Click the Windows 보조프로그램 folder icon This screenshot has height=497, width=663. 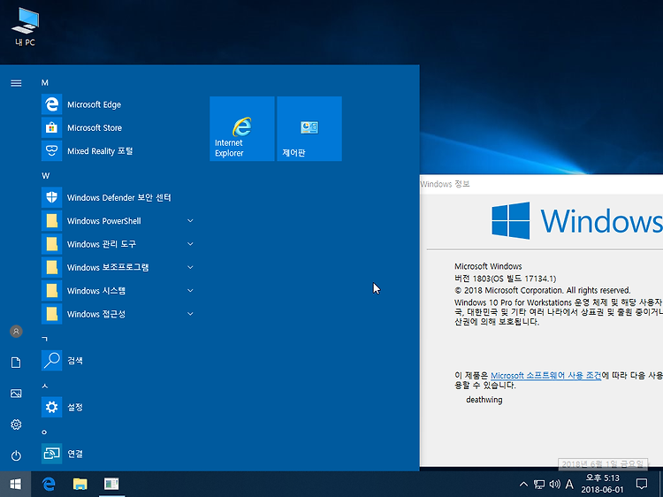[x=51, y=267]
